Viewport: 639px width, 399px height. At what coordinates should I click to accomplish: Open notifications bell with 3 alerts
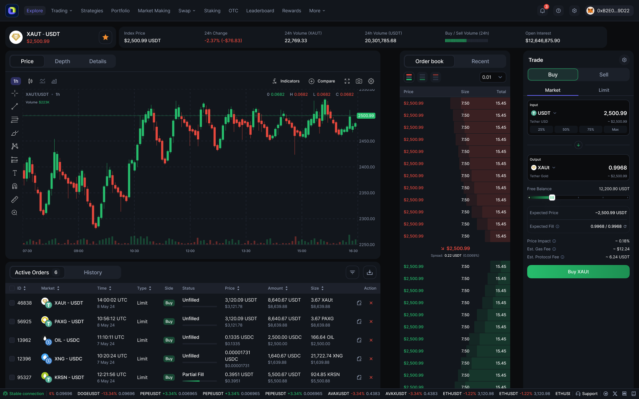click(x=542, y=10)
